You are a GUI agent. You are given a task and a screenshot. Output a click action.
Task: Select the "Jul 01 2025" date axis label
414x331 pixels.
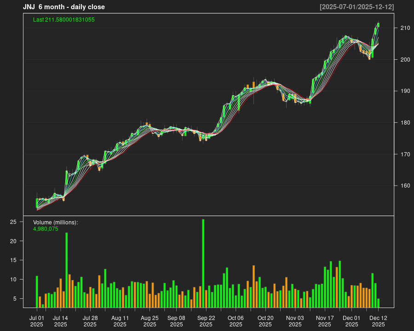37,321
